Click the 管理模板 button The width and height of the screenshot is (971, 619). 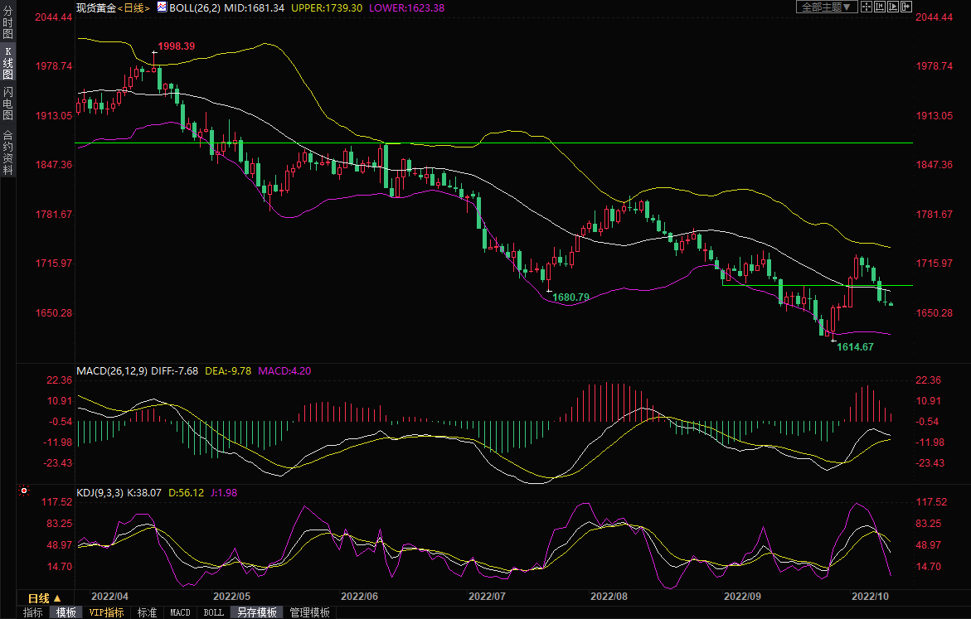(x=309, y=612)
